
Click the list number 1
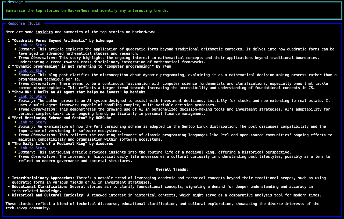tap(9, 41)
